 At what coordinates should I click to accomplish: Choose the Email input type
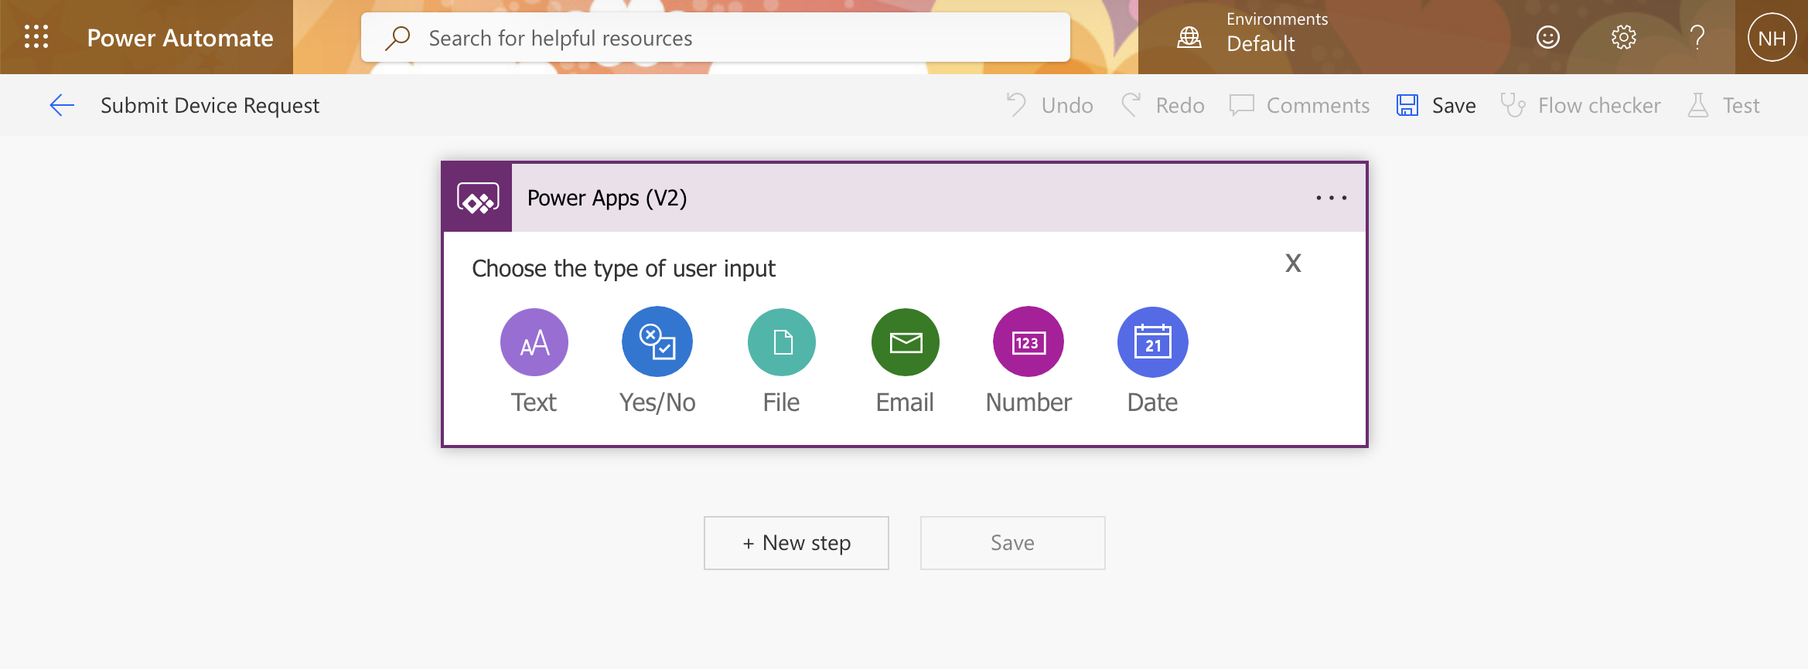(x=906, y=361)
